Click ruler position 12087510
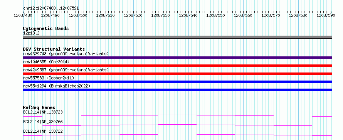The height and width of the screenshot is (140, 343). pos(105,15)
